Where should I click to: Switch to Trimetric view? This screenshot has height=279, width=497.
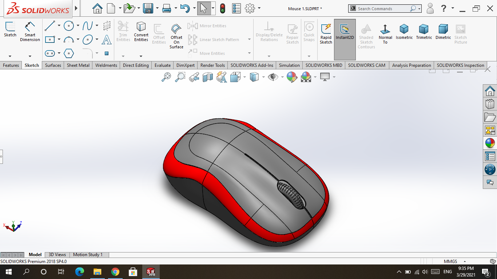[424, 32]
